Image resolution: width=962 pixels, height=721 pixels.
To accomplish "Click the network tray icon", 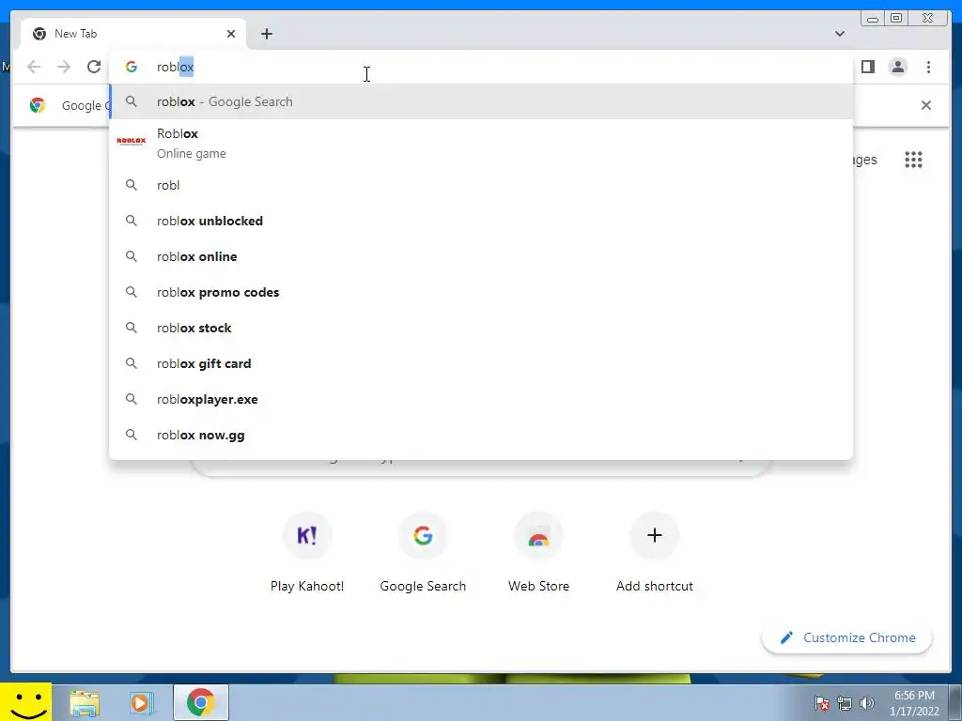I will click(845, 703).
